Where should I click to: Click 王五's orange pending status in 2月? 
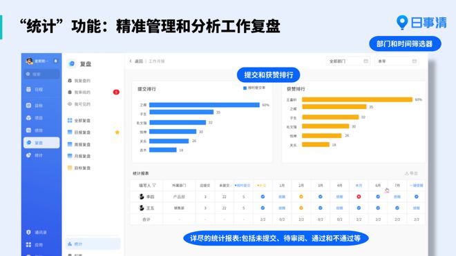coord(301,208)
